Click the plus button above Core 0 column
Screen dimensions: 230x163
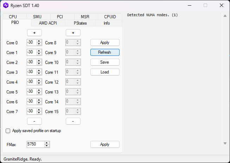pyautogui.click(x=34, y=33)
